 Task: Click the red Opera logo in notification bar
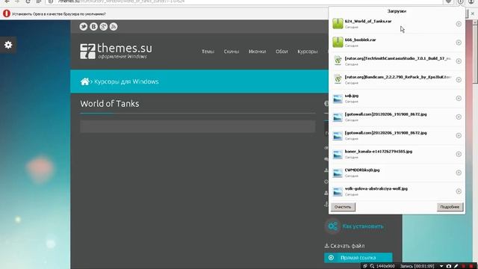point(7,13)
